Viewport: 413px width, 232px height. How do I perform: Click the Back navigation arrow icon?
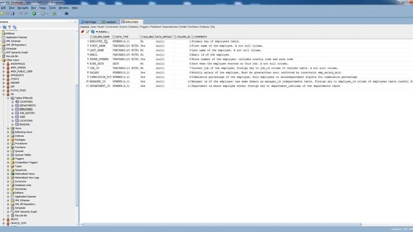click(21, 14)
